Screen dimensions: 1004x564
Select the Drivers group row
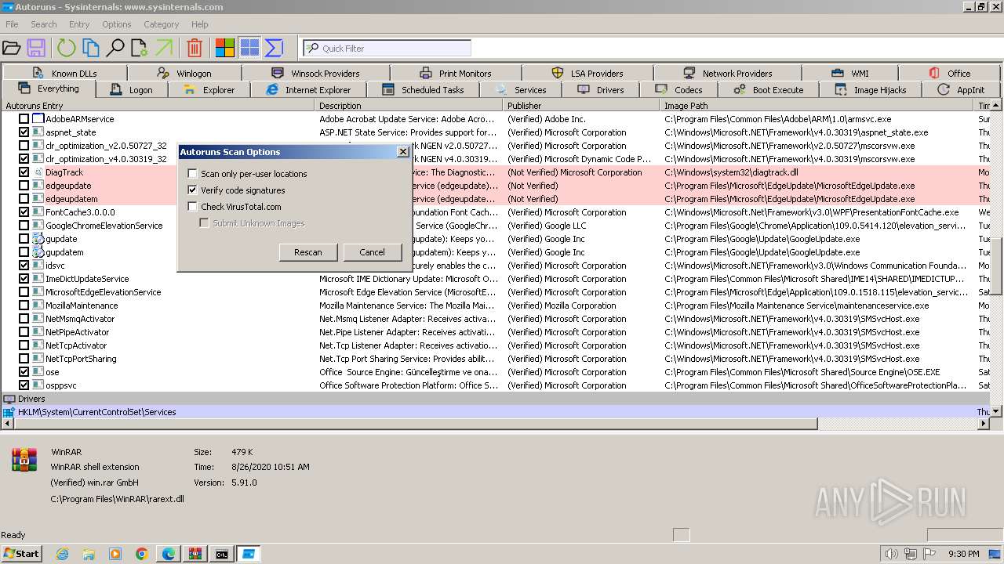496,399
